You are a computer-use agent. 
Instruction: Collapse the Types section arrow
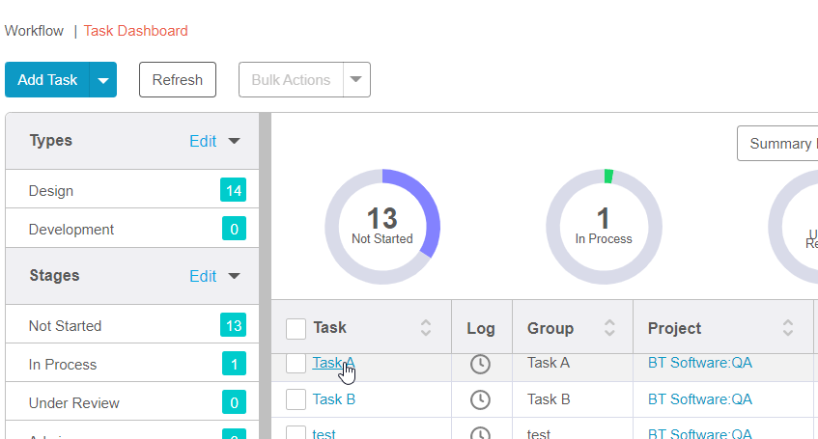tap(234, 141)
